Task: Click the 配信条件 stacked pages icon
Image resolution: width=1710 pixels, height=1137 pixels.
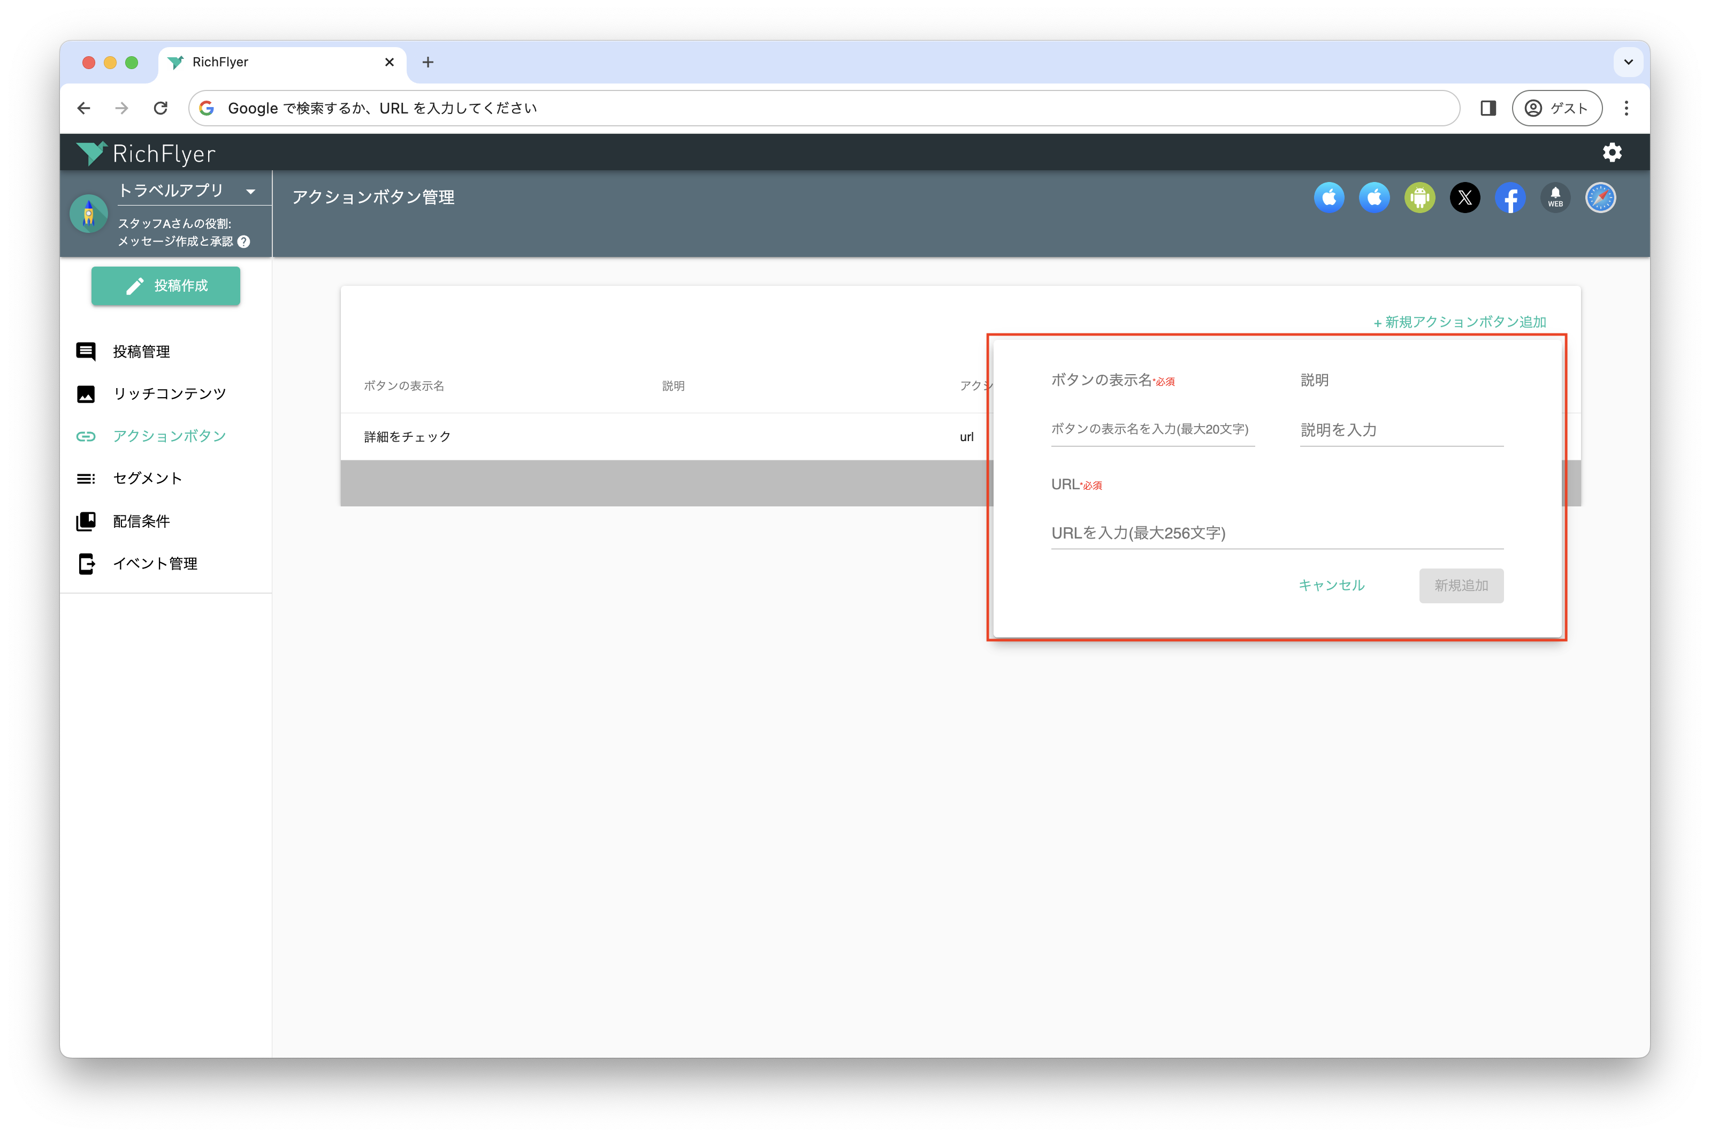Action: [86, 521]
